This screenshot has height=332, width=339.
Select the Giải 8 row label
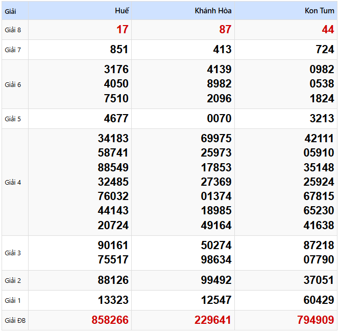coord(13,30)
